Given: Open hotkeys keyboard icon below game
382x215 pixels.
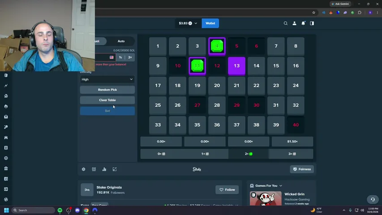Looking at the screenshot, I should click(x=94, y=169).
